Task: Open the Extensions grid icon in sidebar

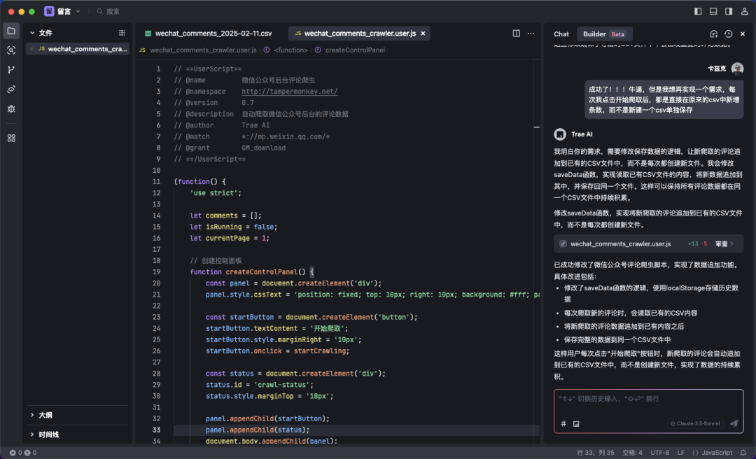Action: pos(11,139)
